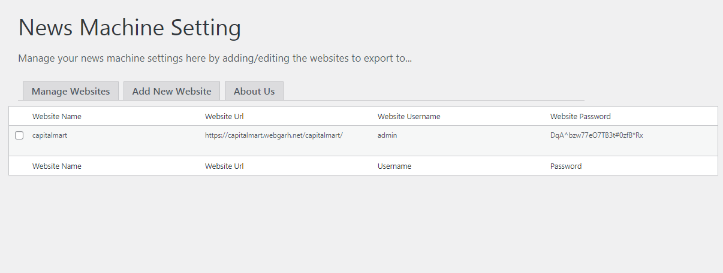Tick the capitalmart row checkbox

tap(19, 135)
